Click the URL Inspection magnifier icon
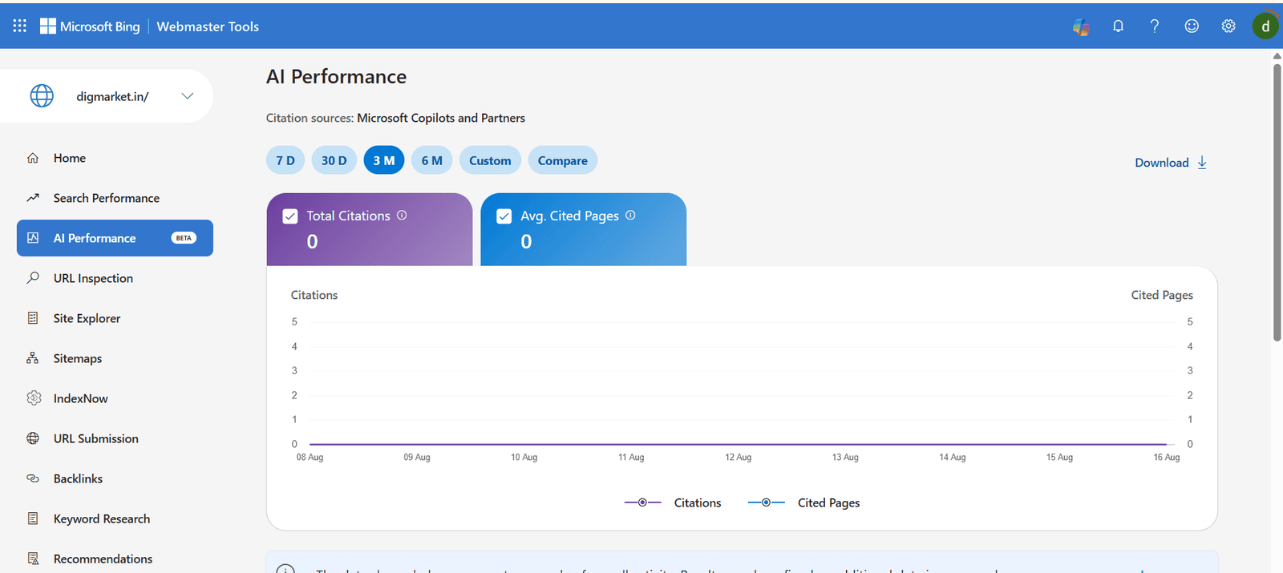Viewport: 1283px width, 573px height. (x=33, y=278)
